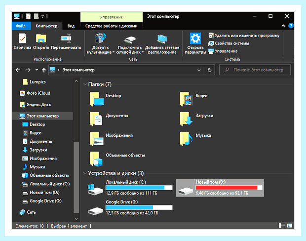Open recent locations dropdown arrow
Viewport: 306px width, 241px height.
[37, 70]
